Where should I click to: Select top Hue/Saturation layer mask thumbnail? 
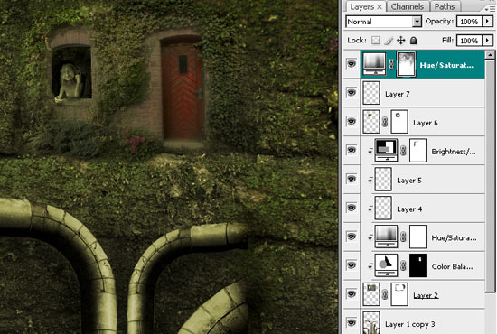click(x=407, y=64)
